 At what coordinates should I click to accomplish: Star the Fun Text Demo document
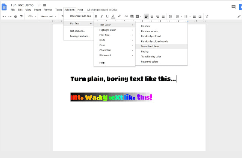[39, 5]
